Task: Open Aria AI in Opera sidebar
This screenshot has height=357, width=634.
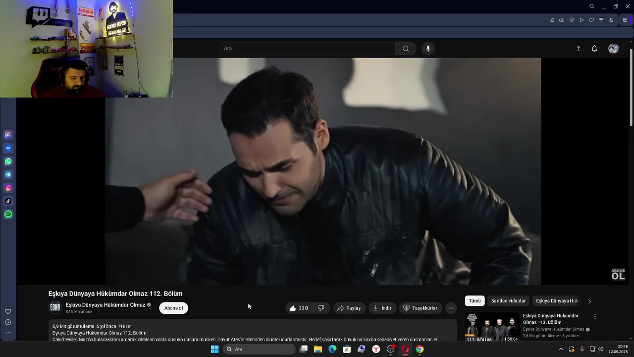Action: click(x=8, y=135)
